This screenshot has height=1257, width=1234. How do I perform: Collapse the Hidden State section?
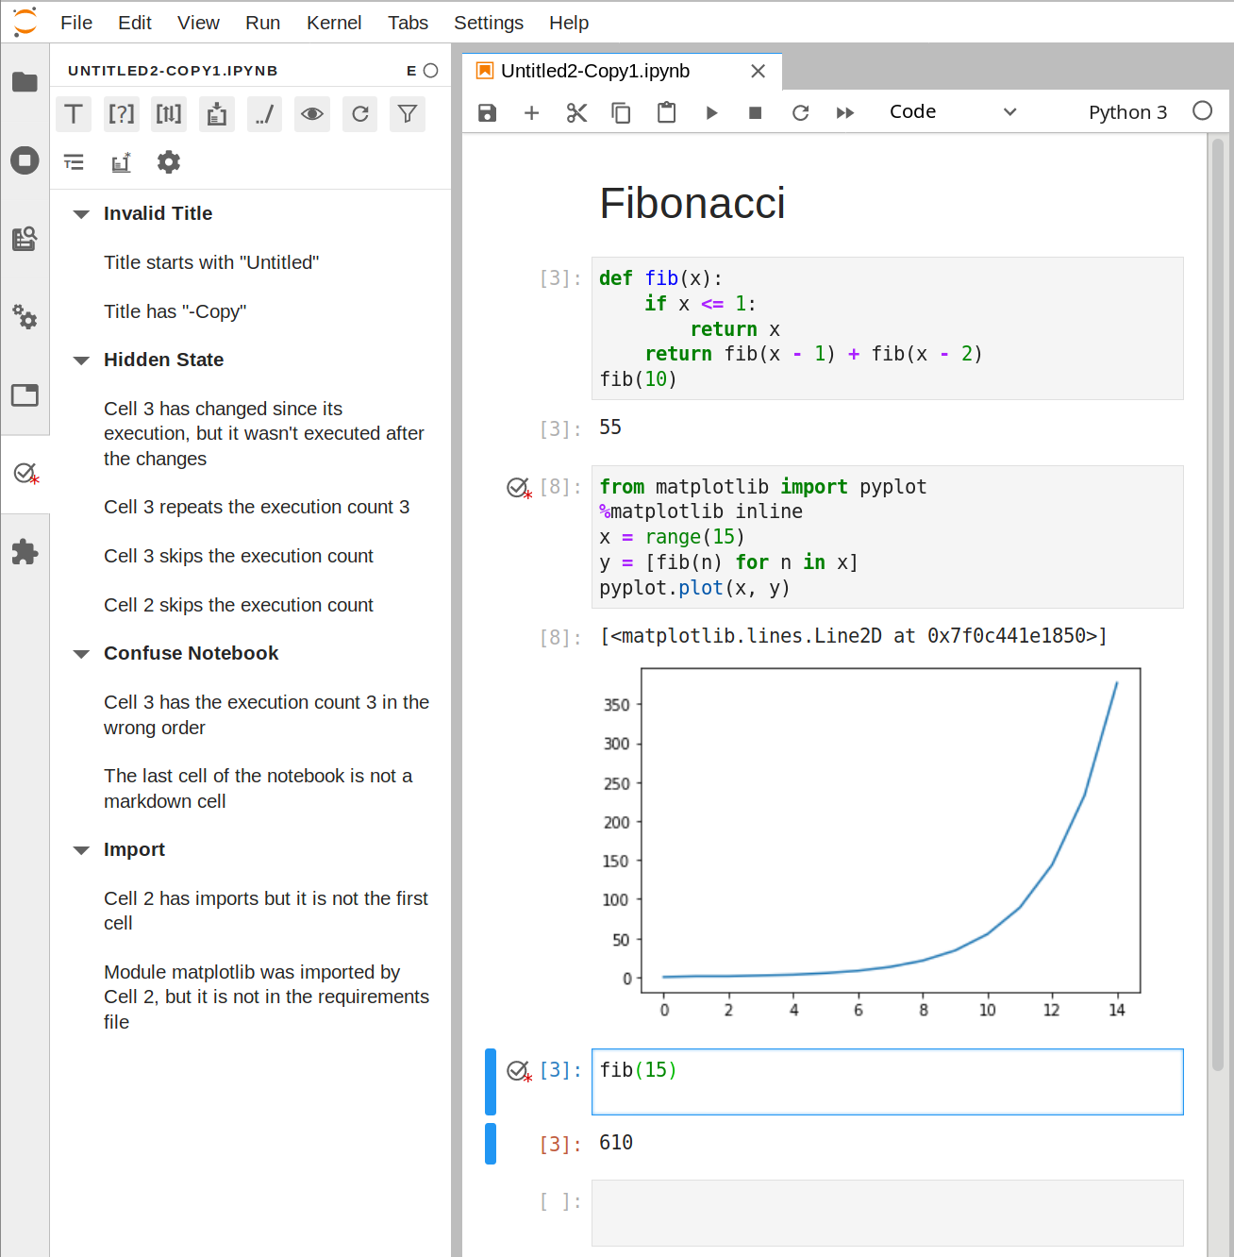(82, 360)
